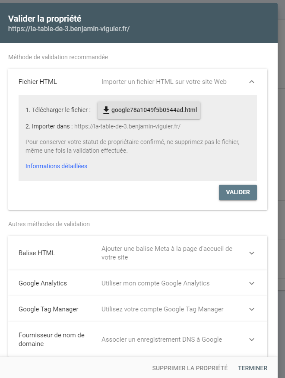The height and width of the screenshot is (378, 285).
Task: Select the Google Analytics method label
Action: pyautogui.click(x=43, y=283)
